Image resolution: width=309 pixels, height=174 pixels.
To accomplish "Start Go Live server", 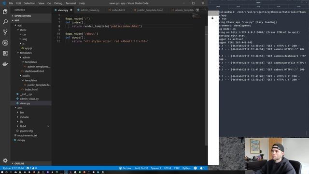I will [x=125, y=168].
